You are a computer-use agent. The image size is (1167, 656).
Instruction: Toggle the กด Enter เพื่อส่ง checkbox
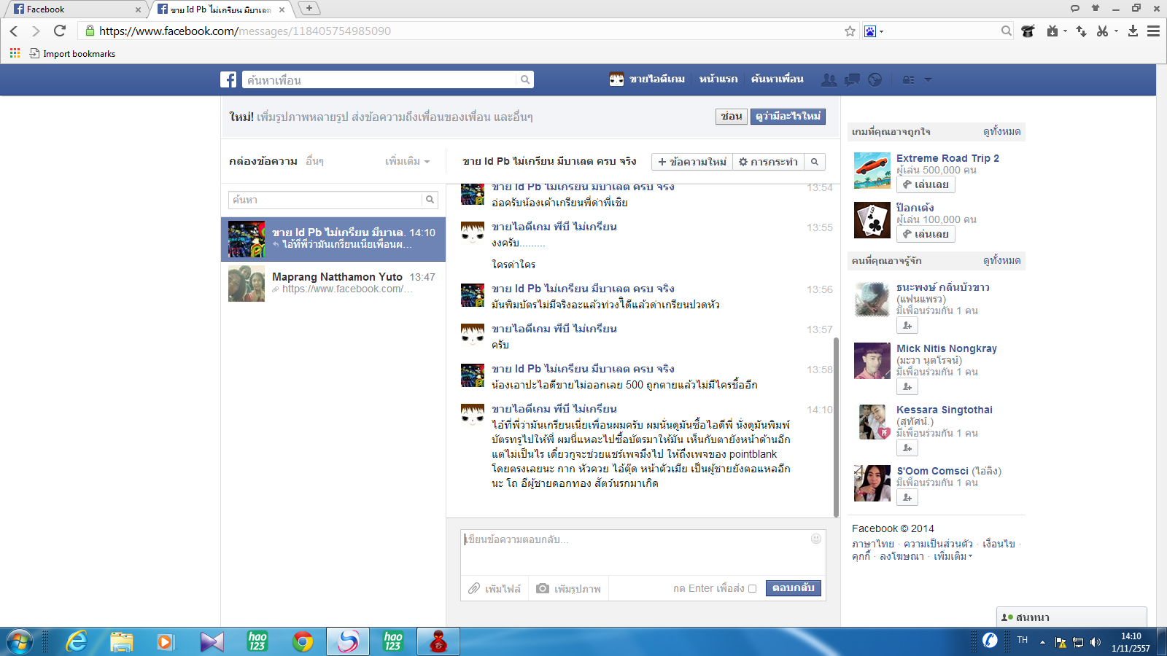[752, 588]
